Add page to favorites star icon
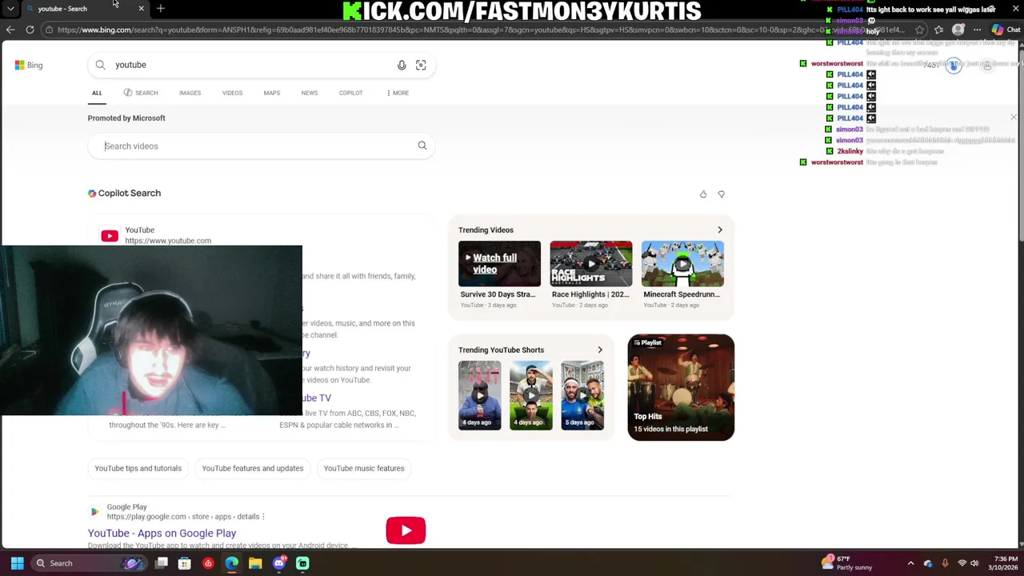The width and height of the screenshot is (1024, 576). coord(920,30)
